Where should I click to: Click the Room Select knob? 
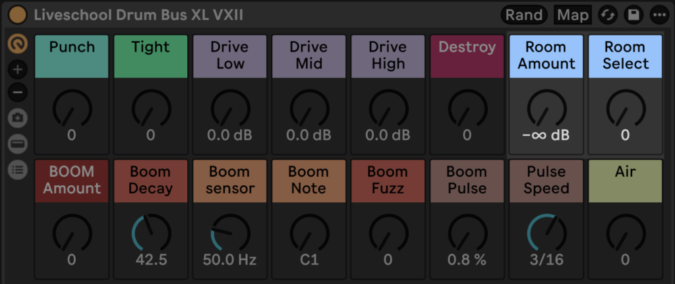tap(626, 109)
